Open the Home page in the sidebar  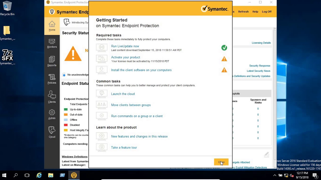(x=52, y=26)
